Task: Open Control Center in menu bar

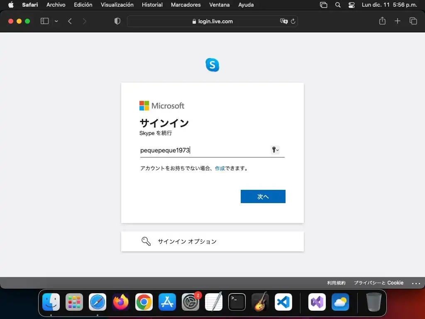Action: (x=352, y=5)
